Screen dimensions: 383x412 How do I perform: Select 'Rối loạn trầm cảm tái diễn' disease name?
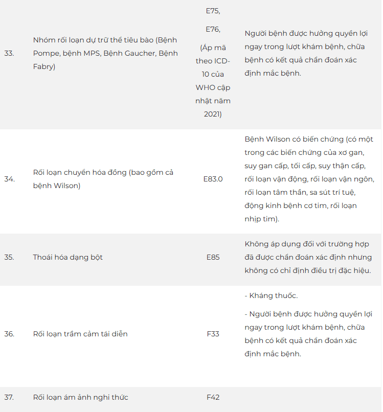click(x=80, y=334)
